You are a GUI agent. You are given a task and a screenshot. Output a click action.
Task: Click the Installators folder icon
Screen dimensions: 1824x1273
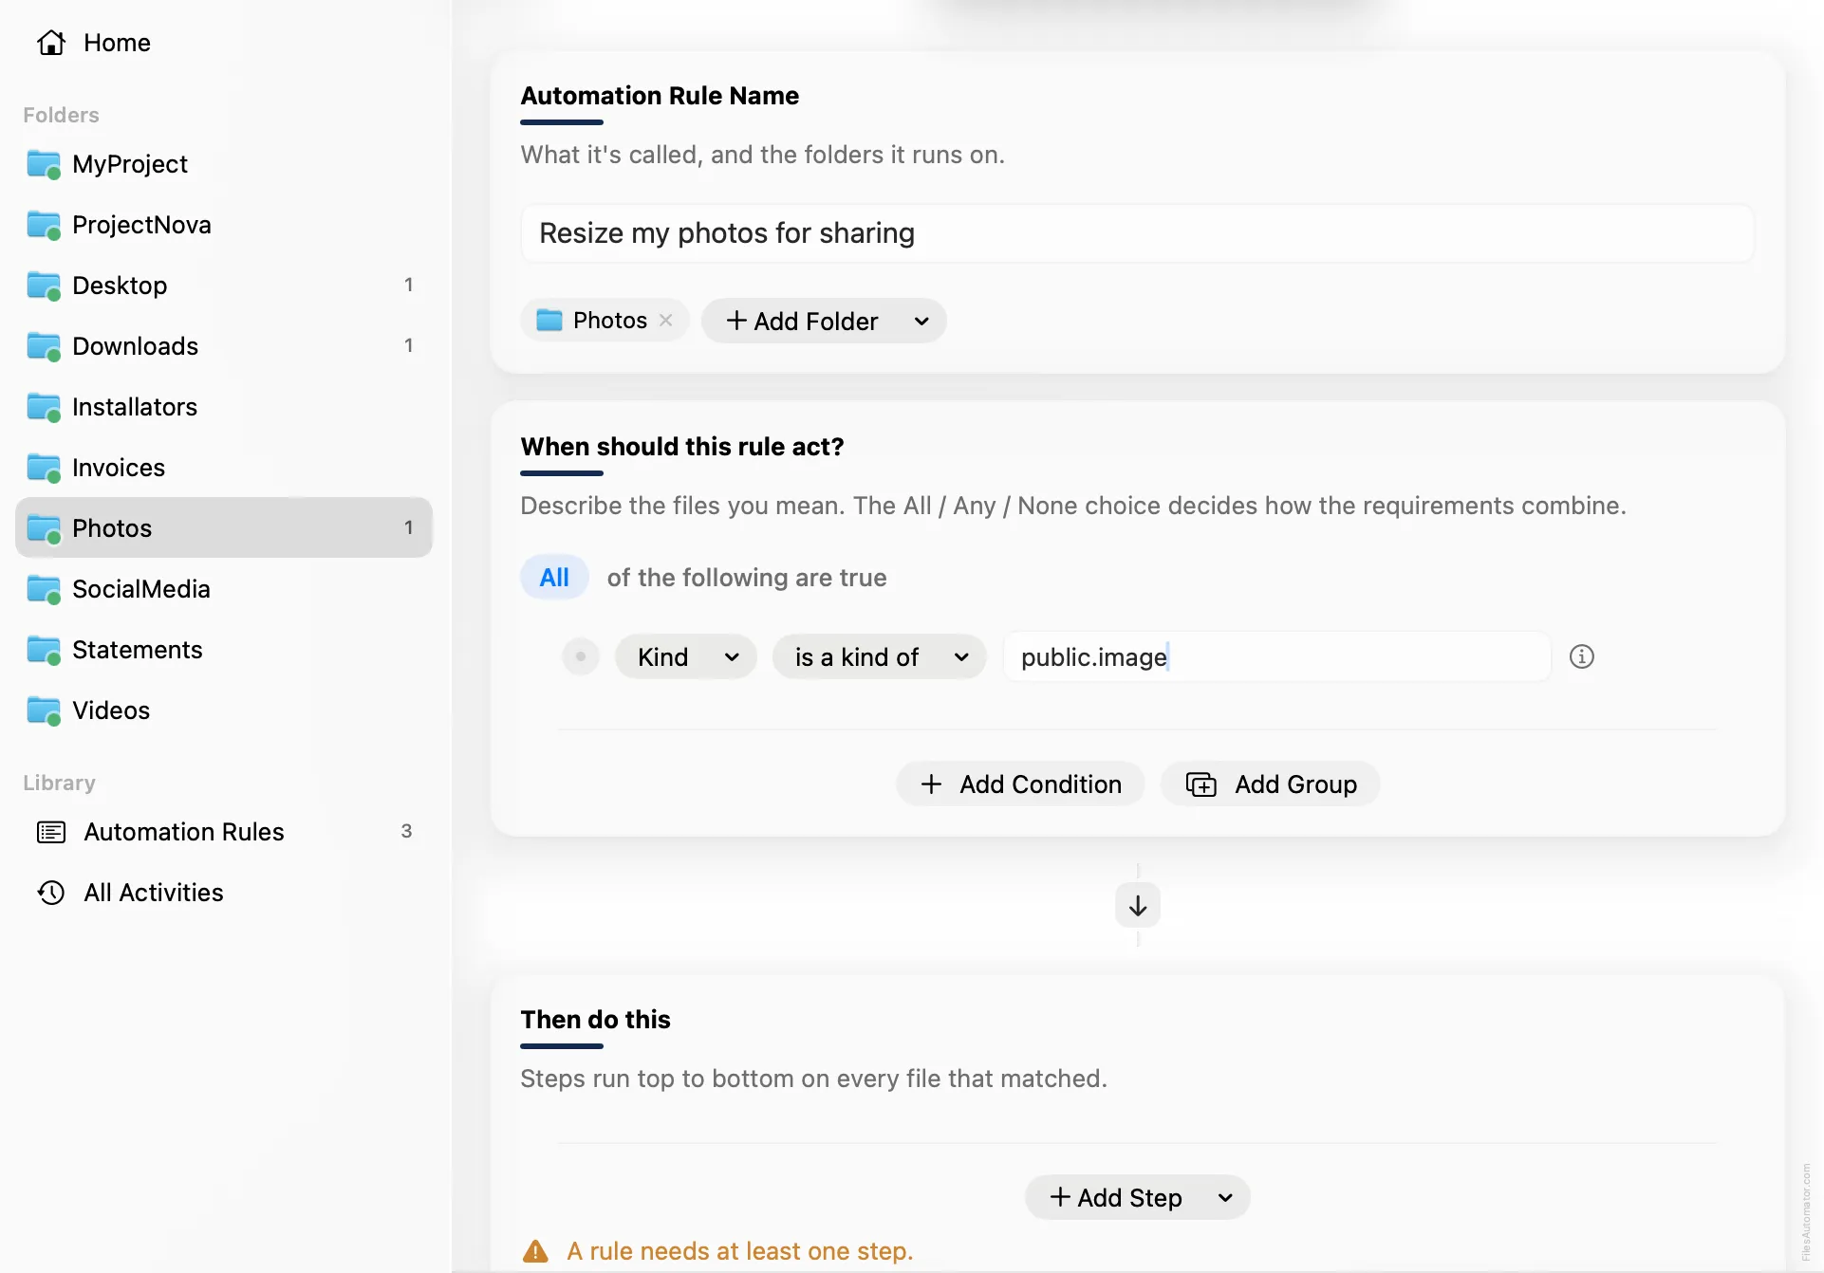coord(44,407)
